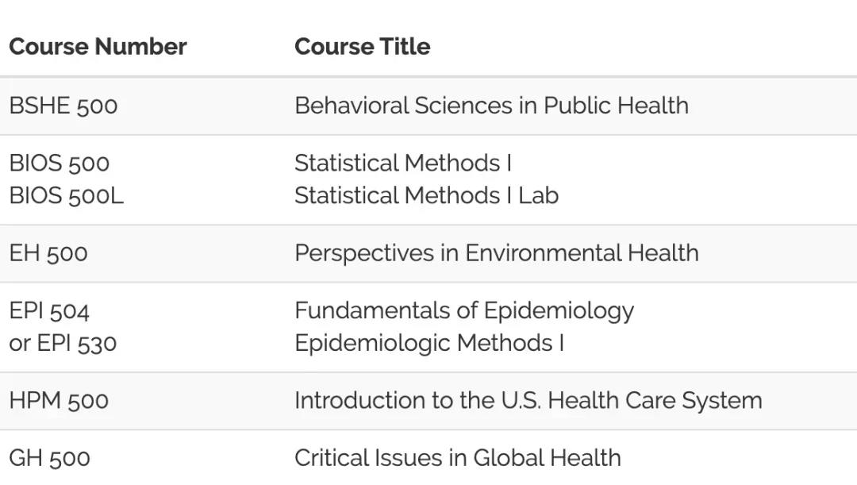857x485 pixels.
Task: Click the Course Number column header
Action: [x=98, y=47]
